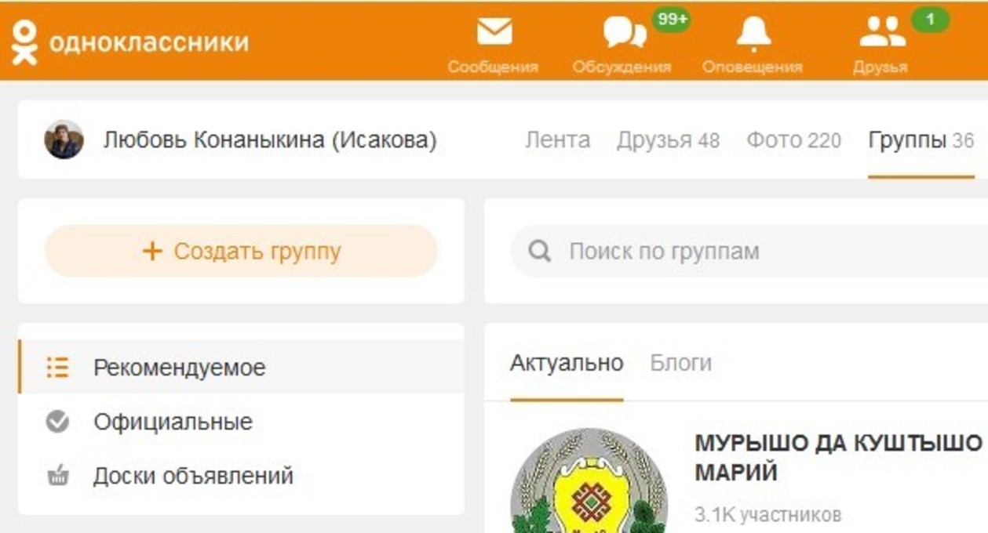Click the green 1 friends badge
Viewport: 988px width, 533px height.
(x=931, y=20)
